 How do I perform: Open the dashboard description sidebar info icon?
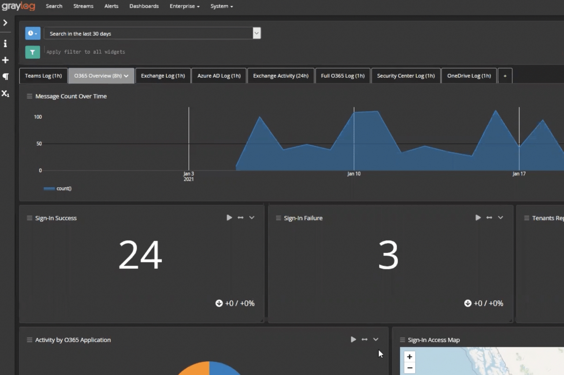[5, 43]
